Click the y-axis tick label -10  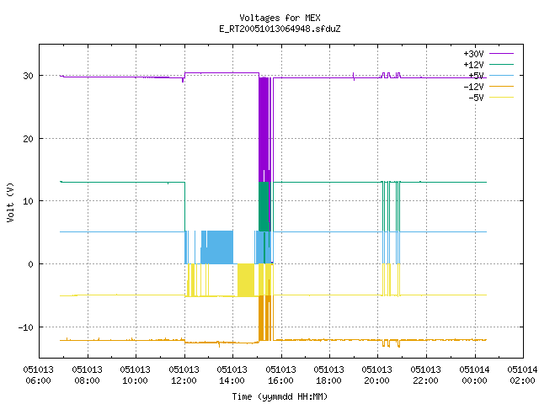pos(26,327)
